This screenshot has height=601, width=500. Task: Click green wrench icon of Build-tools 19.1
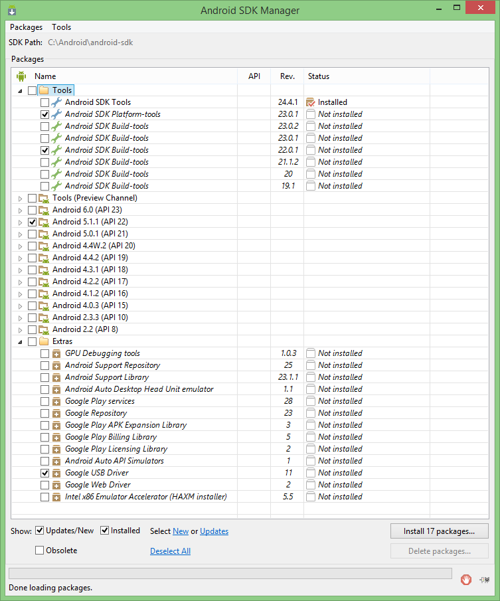(56, 186)
